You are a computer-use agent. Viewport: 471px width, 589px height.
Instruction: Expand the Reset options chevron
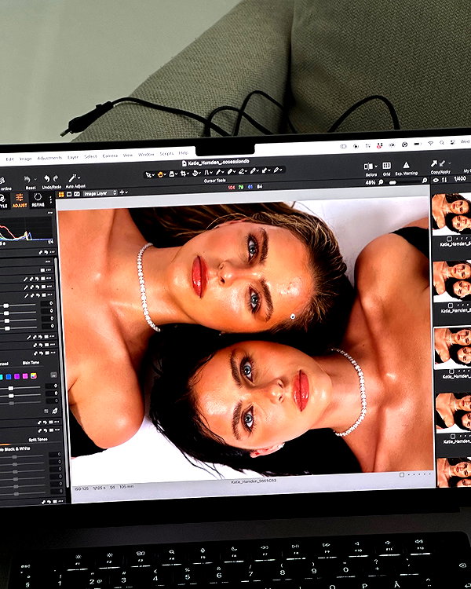point(35,179)
